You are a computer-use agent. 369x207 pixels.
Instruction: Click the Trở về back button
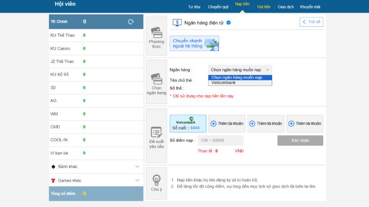click(x=311, y=22)
